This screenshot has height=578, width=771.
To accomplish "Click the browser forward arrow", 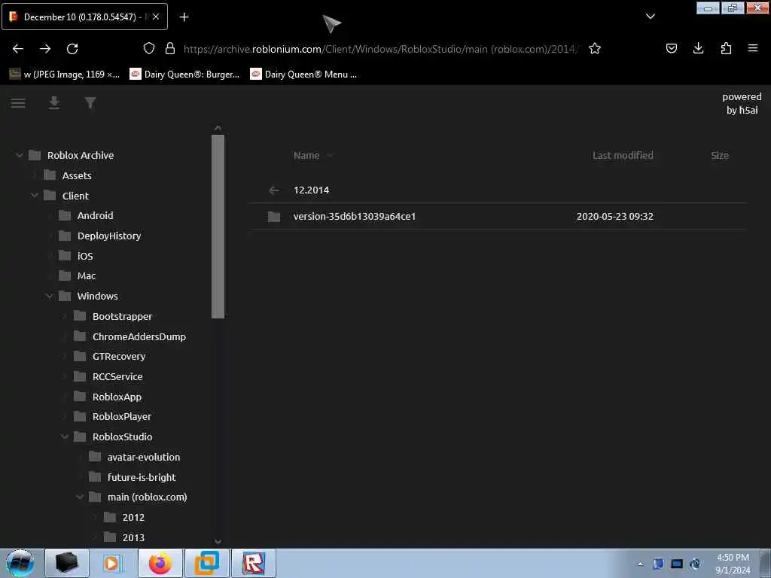I will (45, 49).
